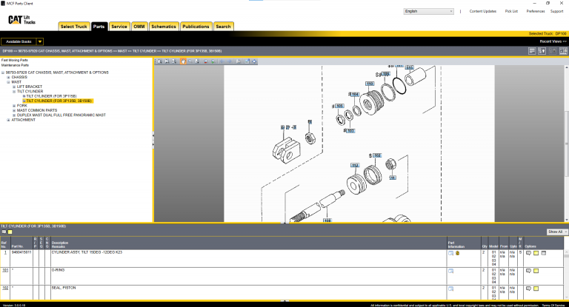Open the Search tab
Screen dimensions: 569x307
pyautogui.click(x=223, y=27)
